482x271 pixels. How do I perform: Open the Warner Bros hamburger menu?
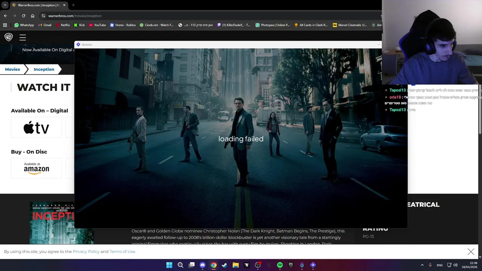click(x=23, y=37)
